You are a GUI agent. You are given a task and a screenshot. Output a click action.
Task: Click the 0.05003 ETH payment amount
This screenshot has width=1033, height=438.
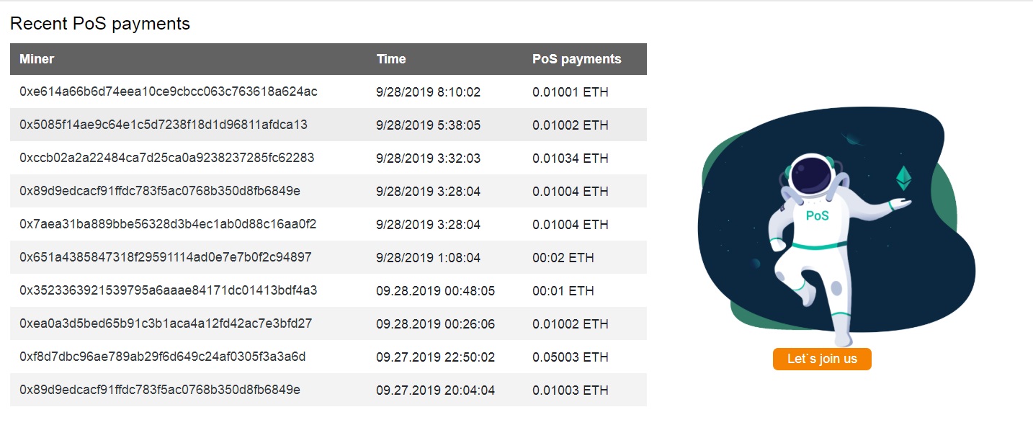(571, 357)
